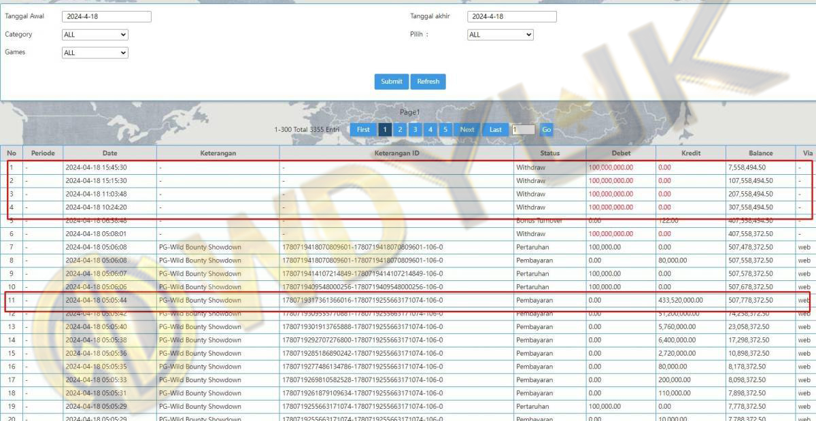Open the Games dropdown
The height and width of the screenshot is (421, 816).
(95, 52)
